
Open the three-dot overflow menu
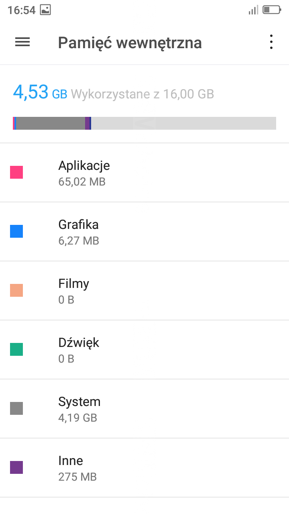271,42
